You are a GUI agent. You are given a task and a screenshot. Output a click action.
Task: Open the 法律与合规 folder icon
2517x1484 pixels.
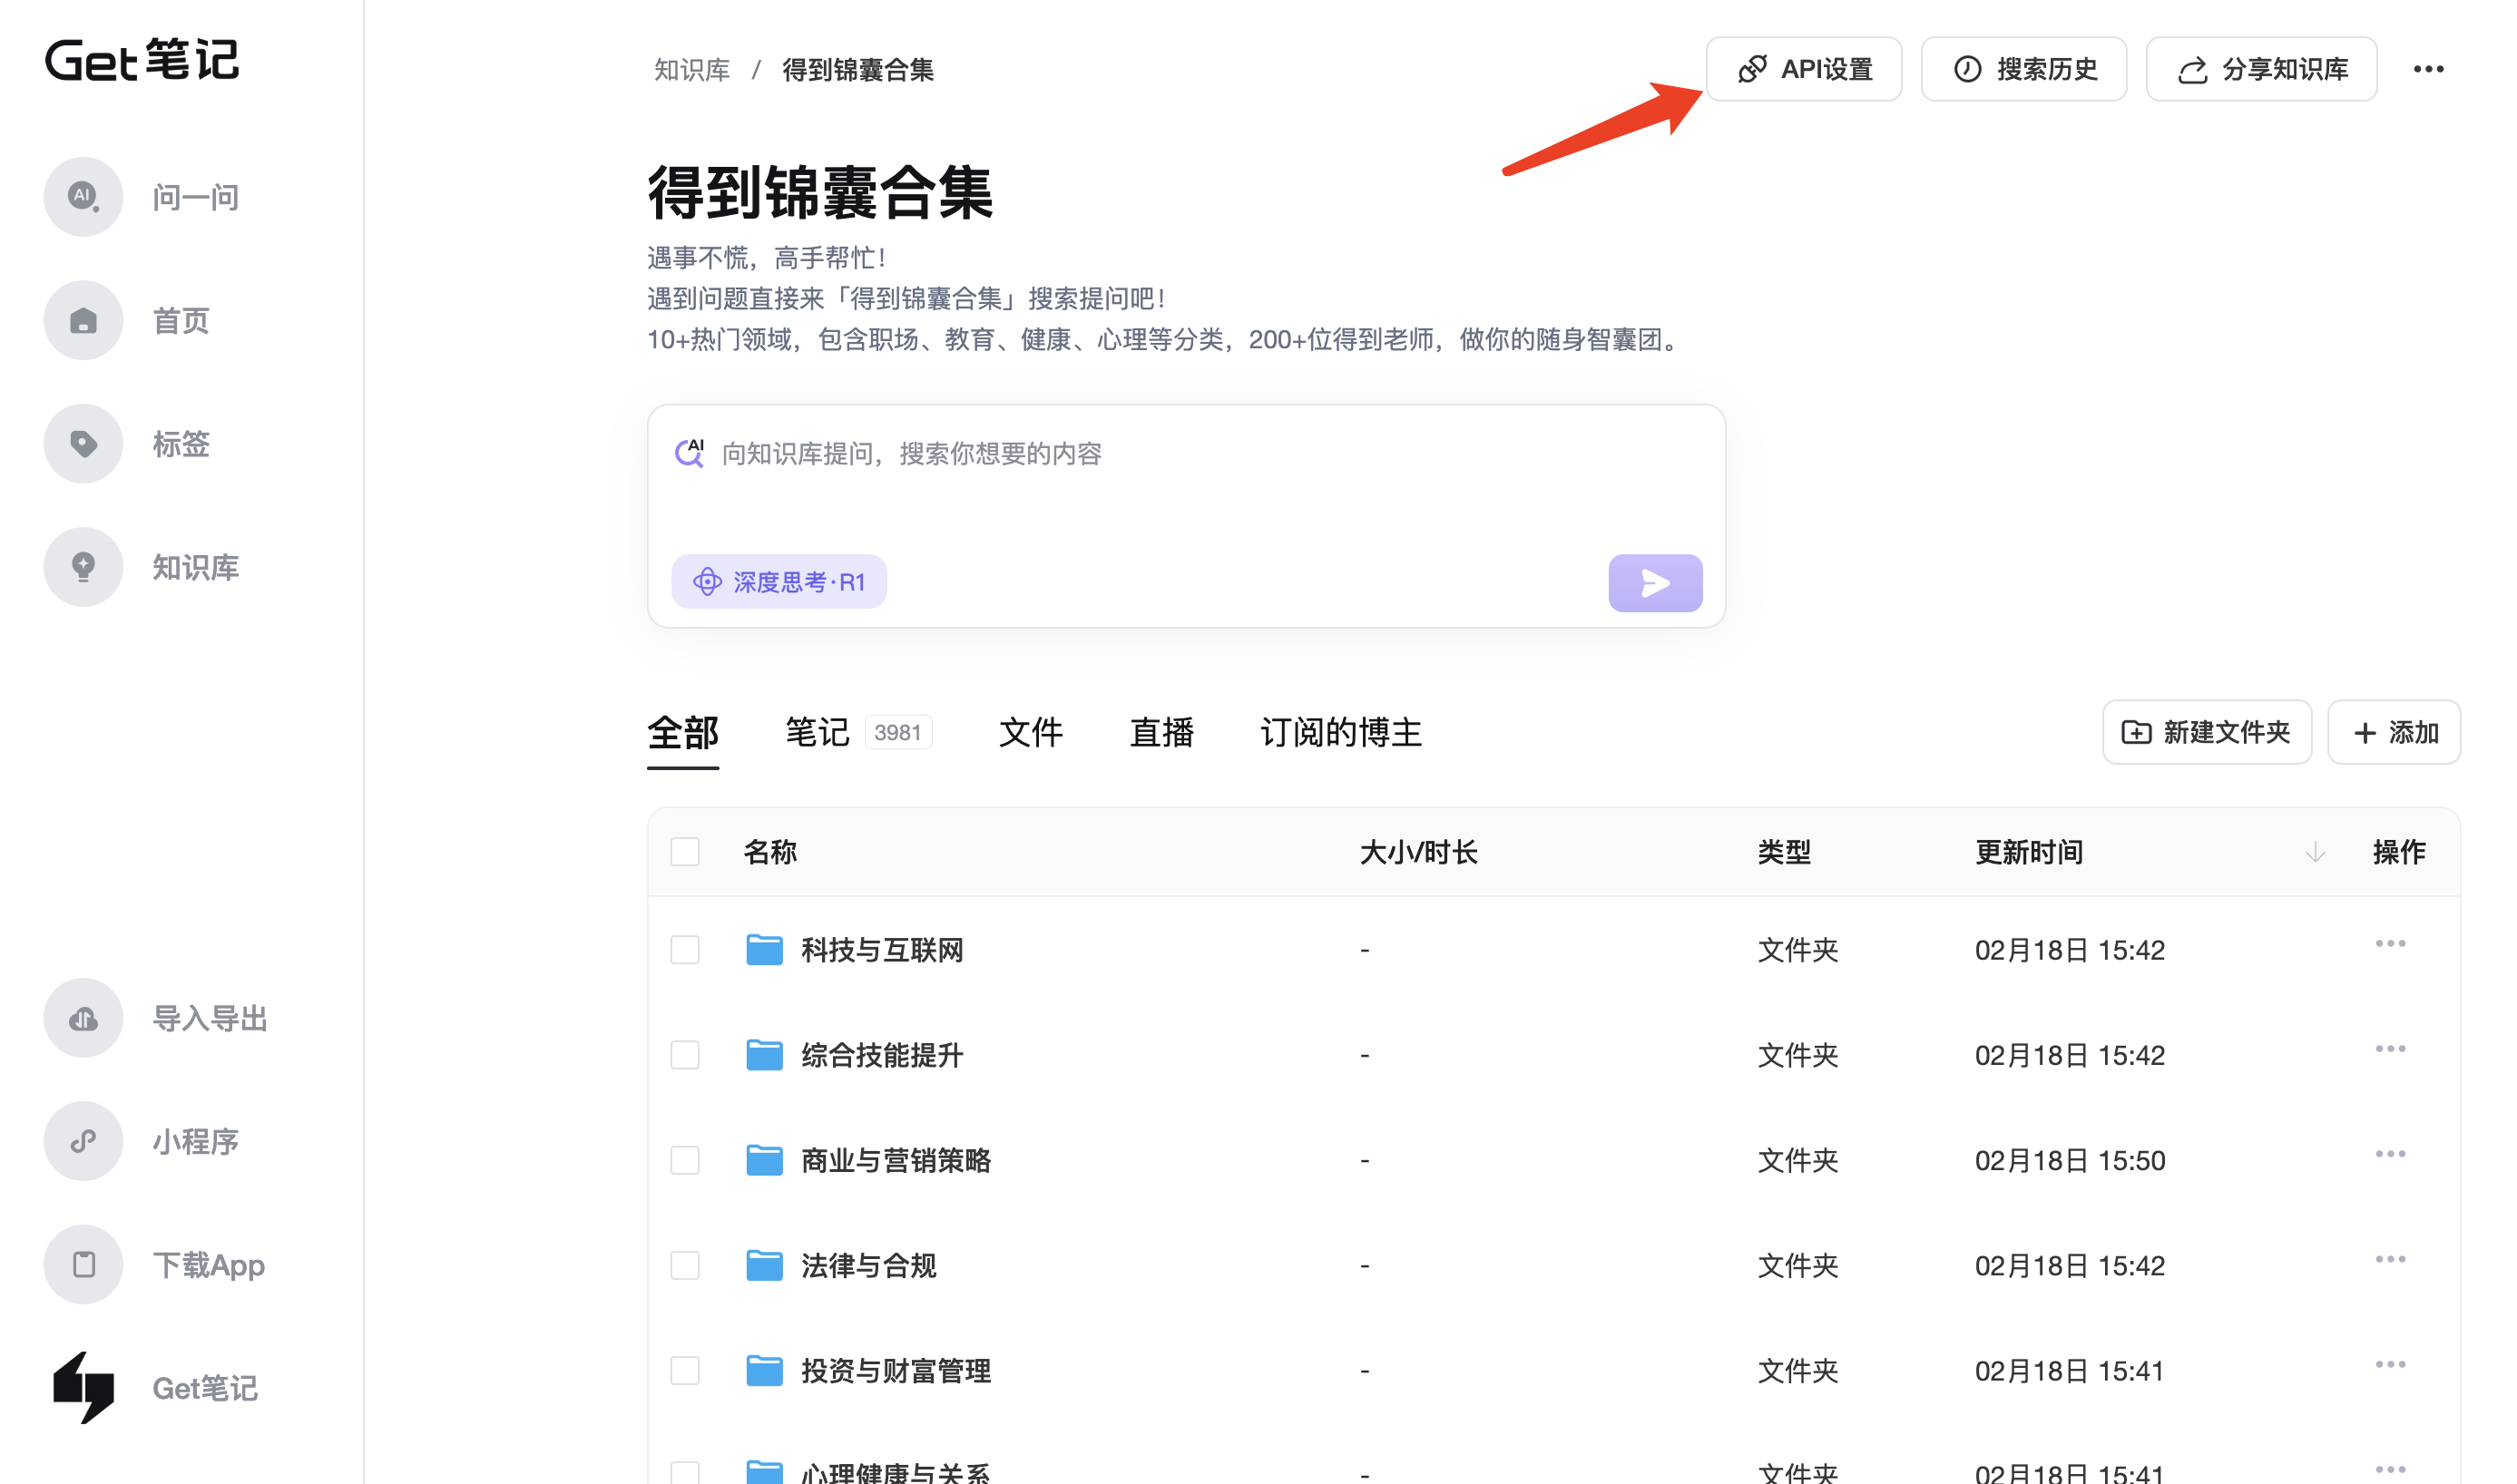764,1265
